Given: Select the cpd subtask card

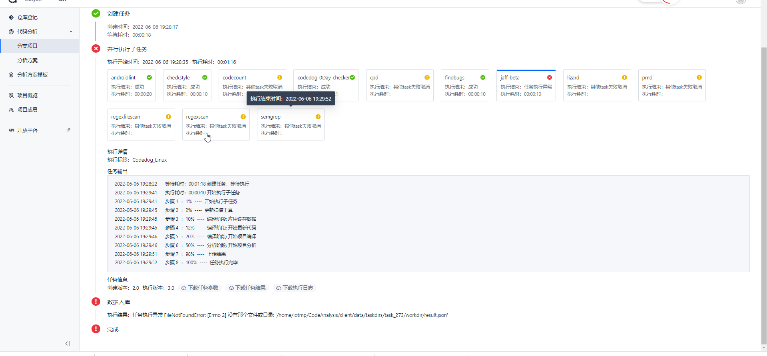Looking at the screenshot, I should point(400,85).
